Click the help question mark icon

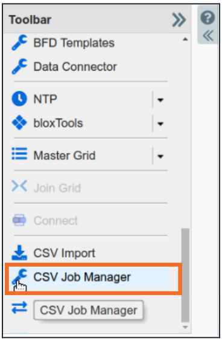pyautogui.click(x=208, y=18)
